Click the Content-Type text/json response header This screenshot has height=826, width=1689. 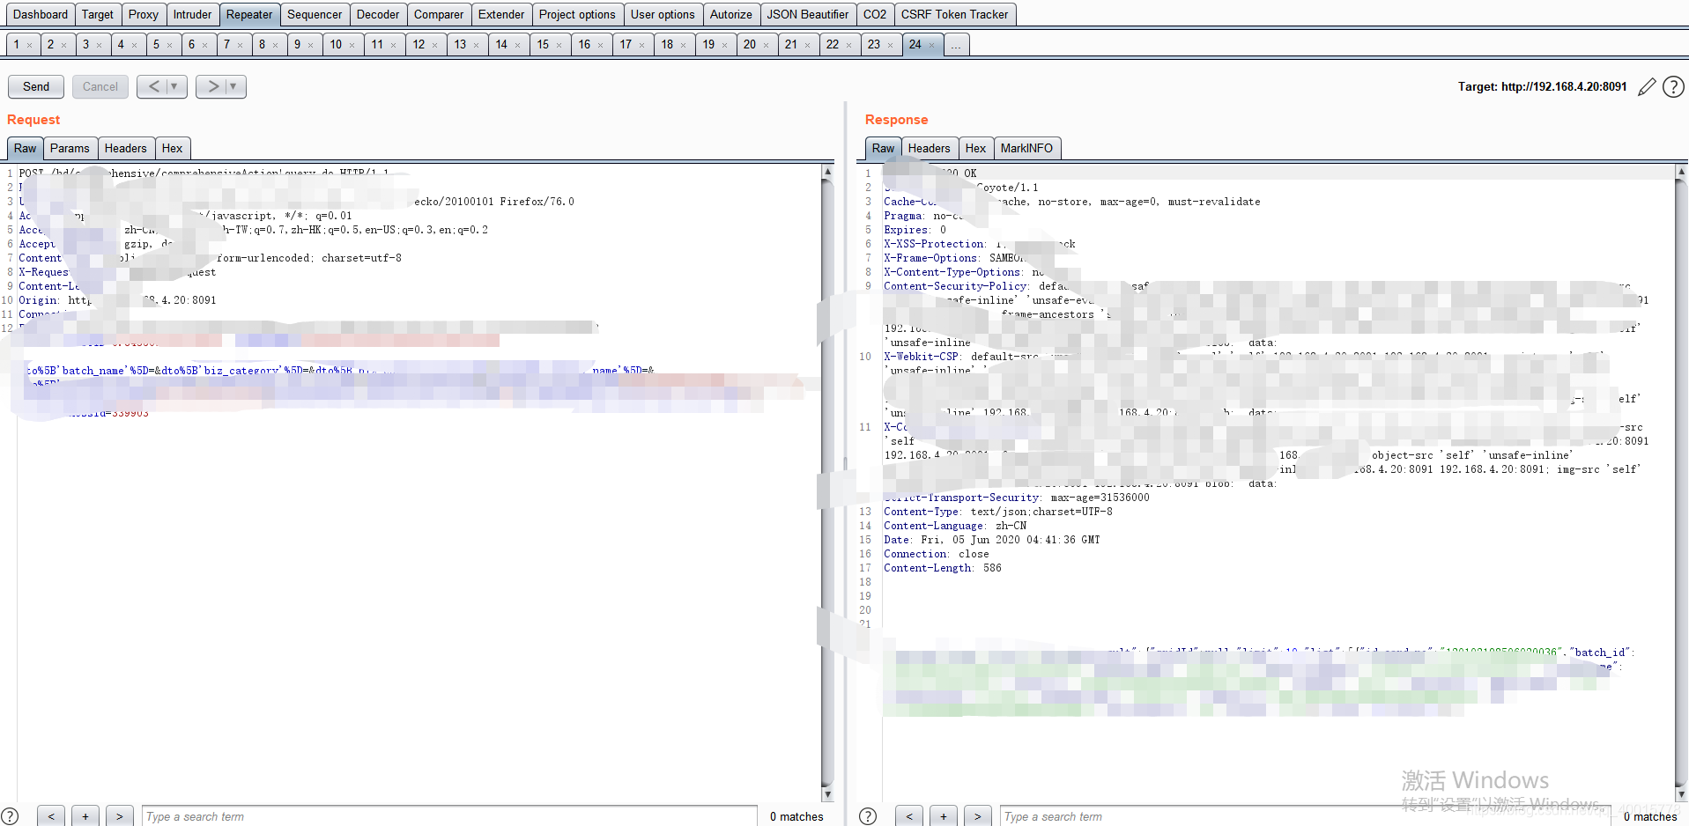point(998,512)
